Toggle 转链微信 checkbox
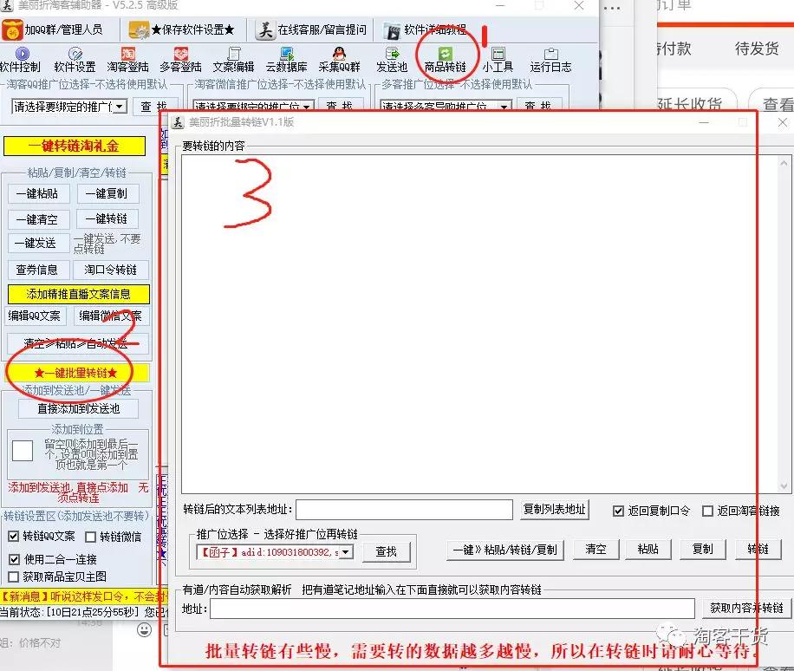 [x=91, y=537]
